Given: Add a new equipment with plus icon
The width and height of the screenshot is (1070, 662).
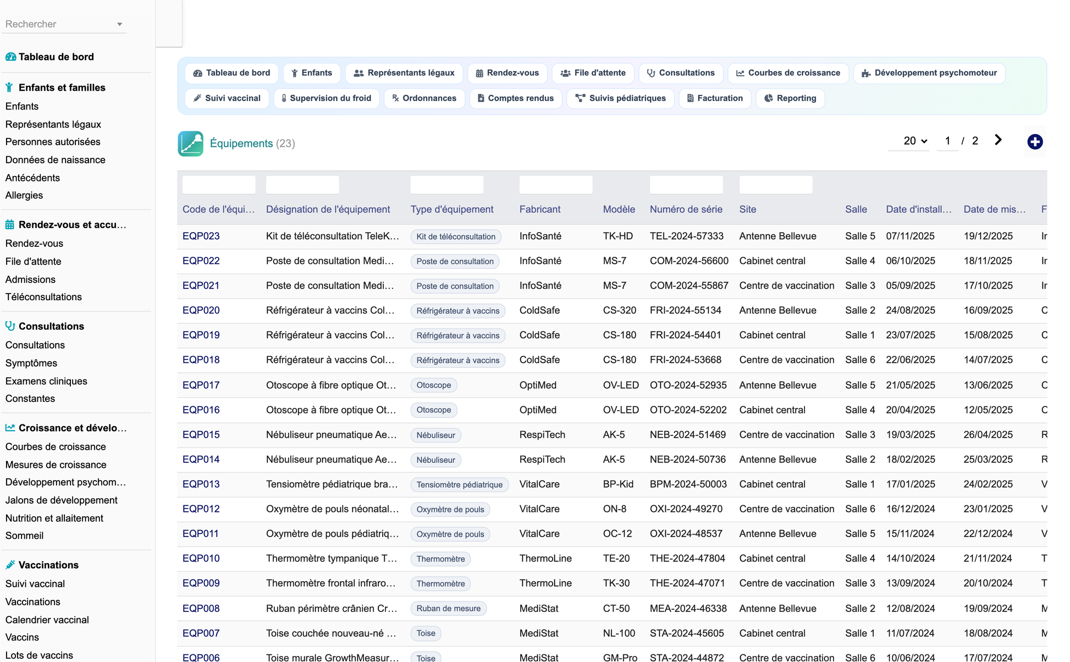Looking at the screenshot, I should (1035, 142).
